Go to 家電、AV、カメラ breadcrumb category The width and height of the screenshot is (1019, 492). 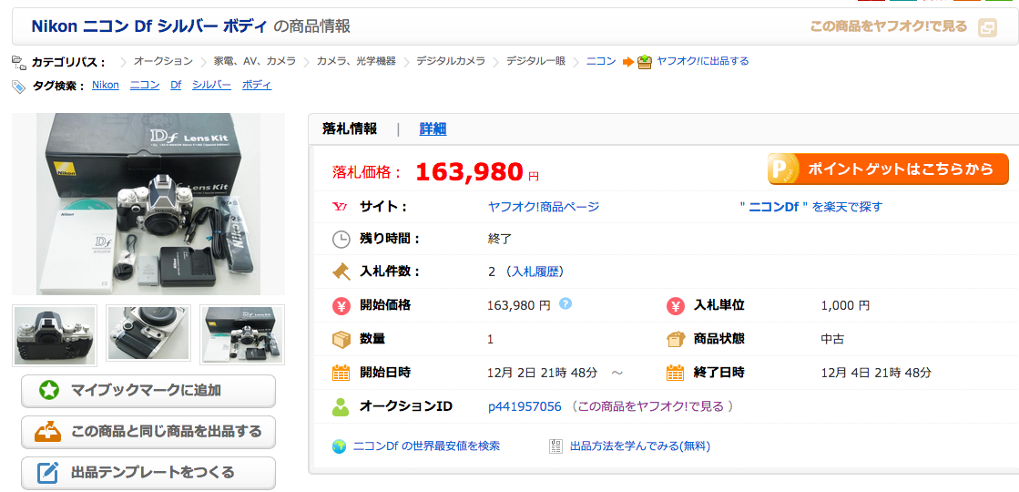pos(255,61)
